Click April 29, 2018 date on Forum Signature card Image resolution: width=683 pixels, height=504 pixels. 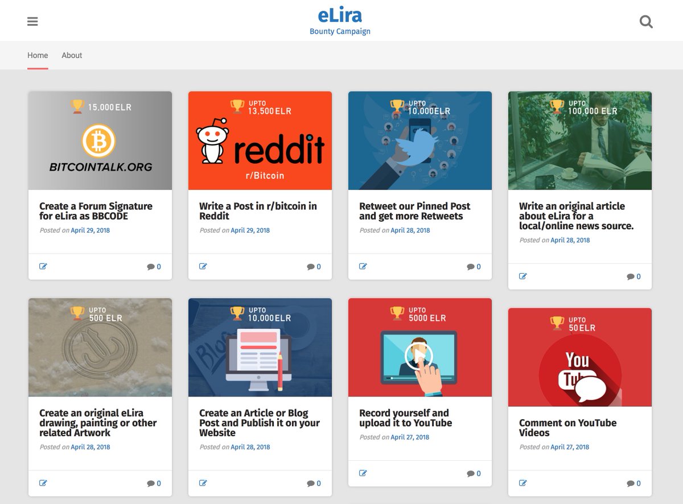tap(90, 230)
